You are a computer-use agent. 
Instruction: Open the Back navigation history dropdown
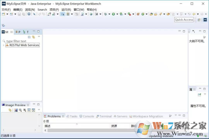[198, 14]
